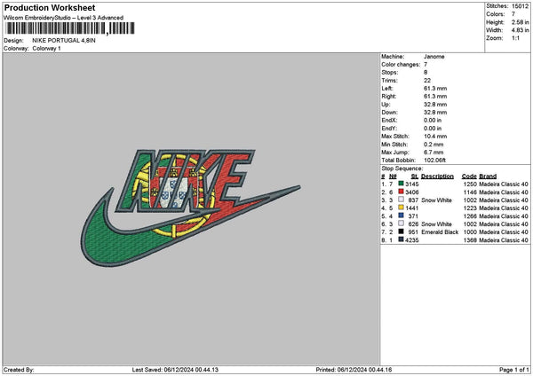Click the Code column header
This screenshot has width=533, height=376.
(x=469, y=176)
